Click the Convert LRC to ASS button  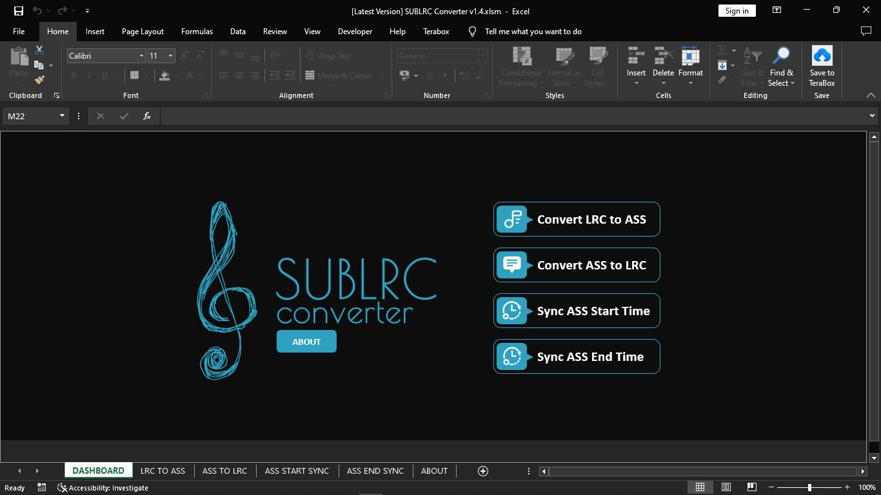(577, 219)
